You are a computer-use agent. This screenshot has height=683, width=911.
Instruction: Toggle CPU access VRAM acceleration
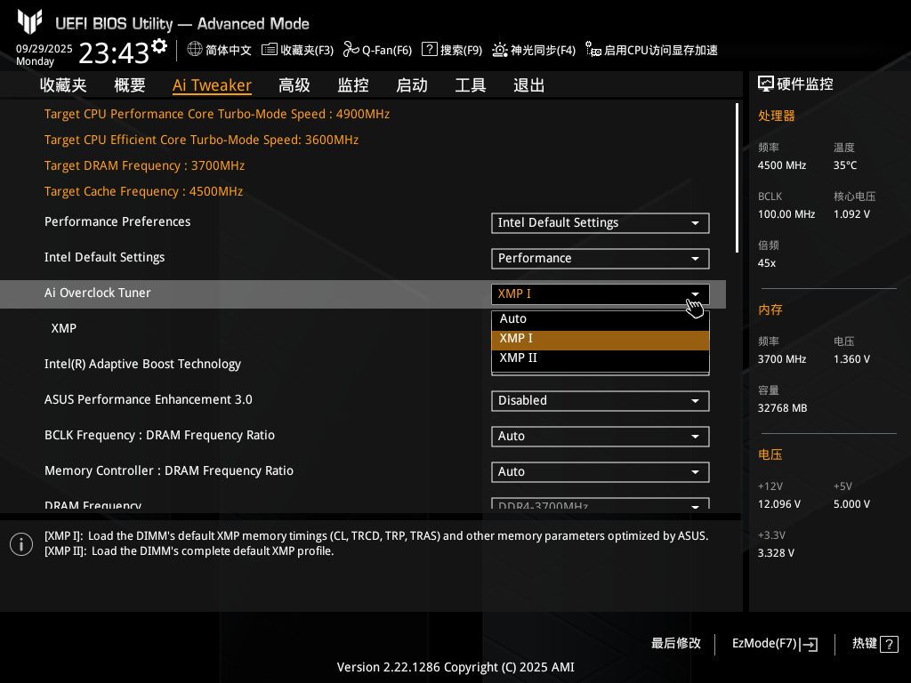(651, 51)
